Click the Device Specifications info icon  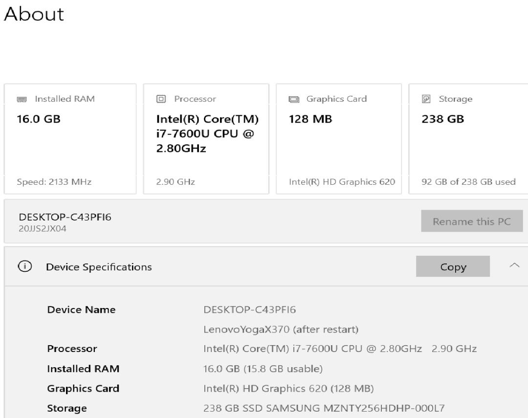(23, 266)
